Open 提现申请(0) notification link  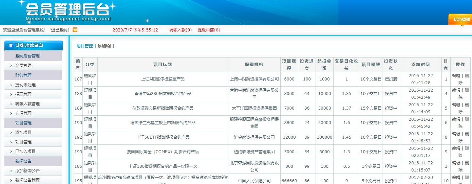[209, 30]
